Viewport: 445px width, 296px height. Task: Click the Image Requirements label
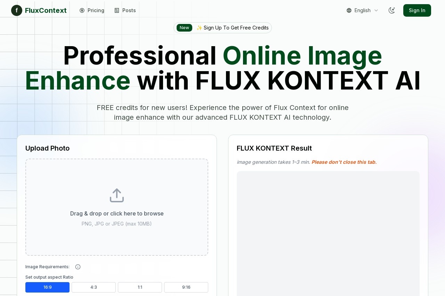click(x=47, y=267)
